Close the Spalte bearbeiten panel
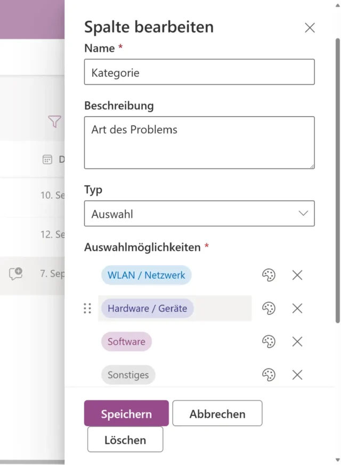Image resolution: width=341 pixels, height=465 pixels. [310, 28]
